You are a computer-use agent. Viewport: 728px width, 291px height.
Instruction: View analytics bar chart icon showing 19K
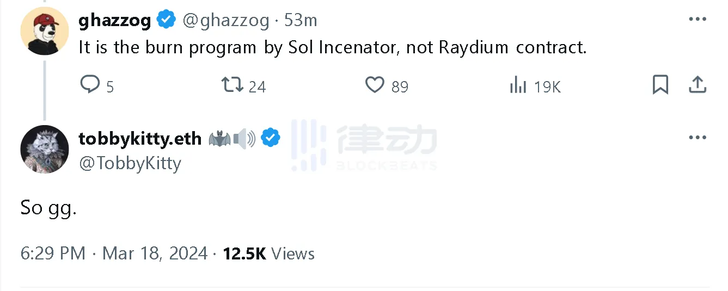pos(518,85)
